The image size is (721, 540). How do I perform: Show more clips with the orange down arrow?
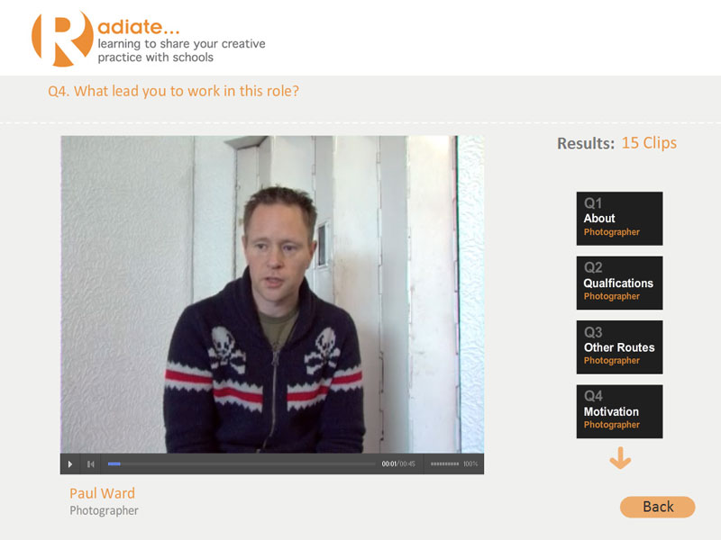[x=620, y=458]
